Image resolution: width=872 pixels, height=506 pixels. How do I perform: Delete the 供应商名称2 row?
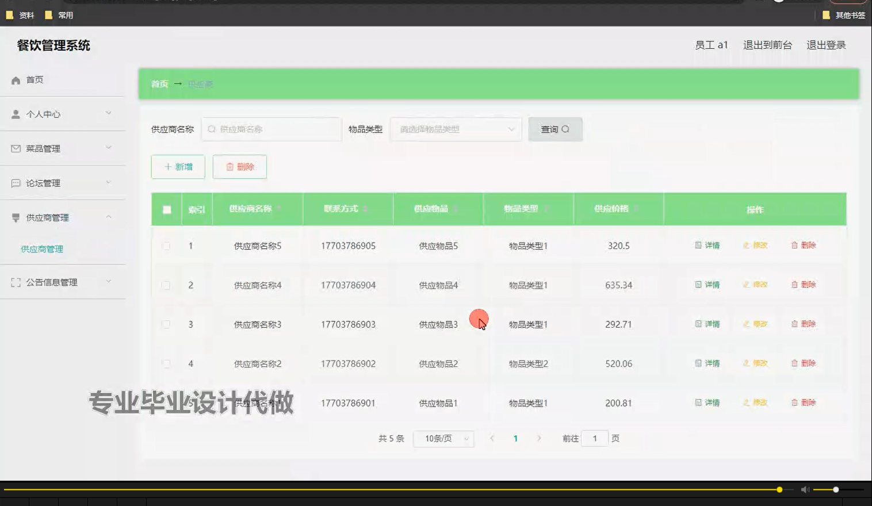[x=804, y=363]
